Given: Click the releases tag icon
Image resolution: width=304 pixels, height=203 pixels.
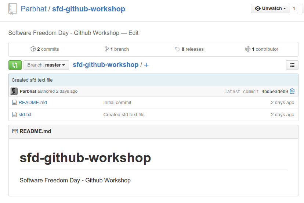Looking at the screenshot, I should (177, 49).
